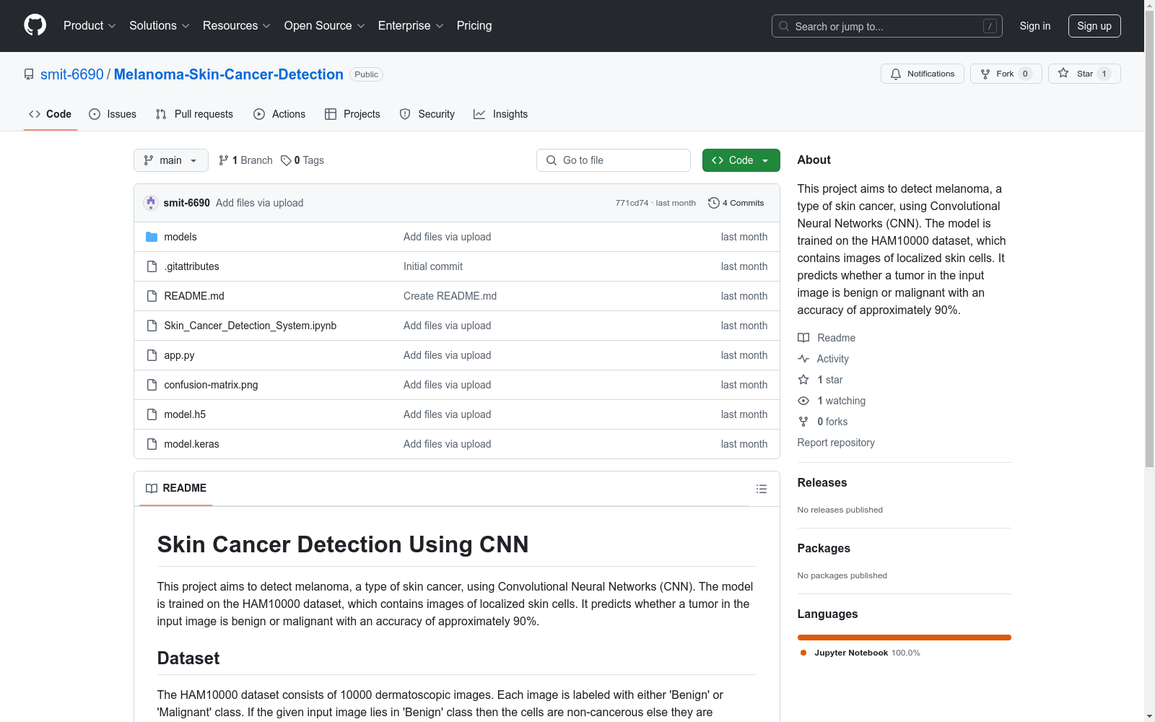Click Report repository

836,443
